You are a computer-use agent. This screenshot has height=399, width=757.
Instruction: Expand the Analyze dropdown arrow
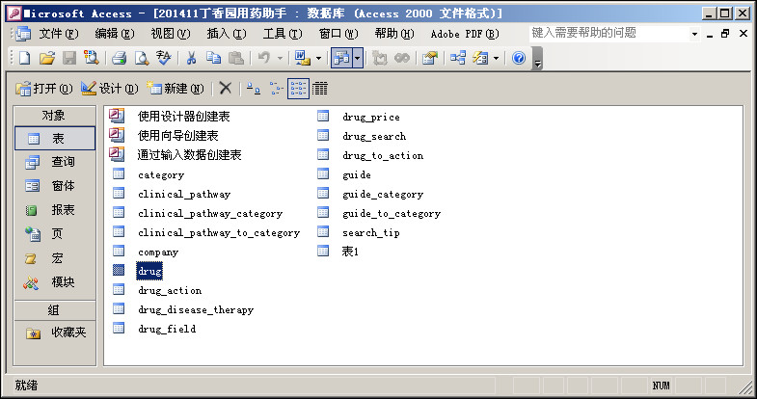pyautogui.click(x=358, y=59)
